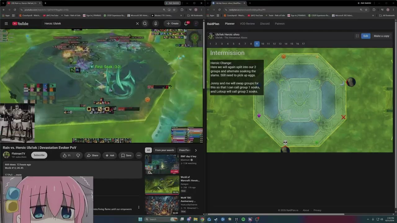Open the RaidPlan Patreon link
The image size is (397, 223).
coord(280,24)
